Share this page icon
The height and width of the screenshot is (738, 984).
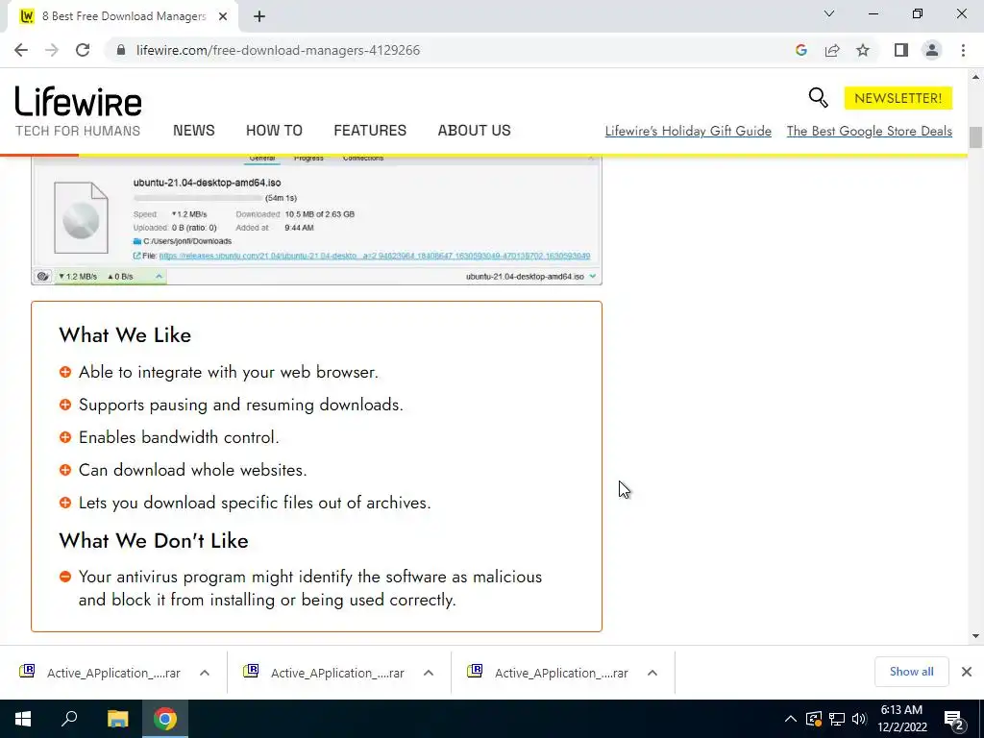click(x=832, y=50)
